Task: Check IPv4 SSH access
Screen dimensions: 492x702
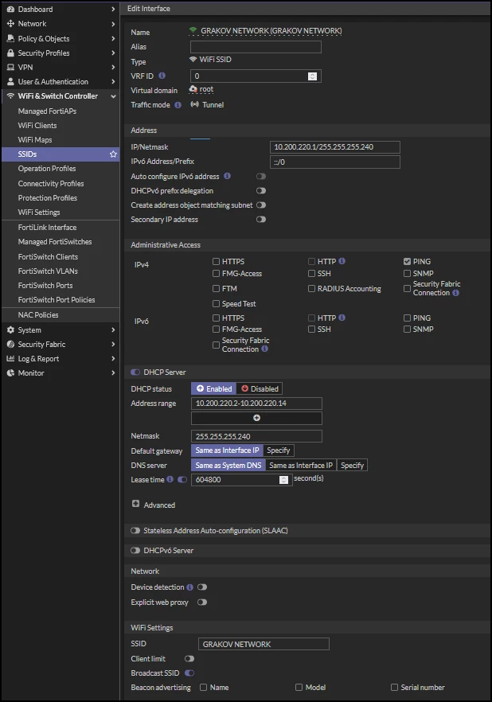Action: click(311, 273)
